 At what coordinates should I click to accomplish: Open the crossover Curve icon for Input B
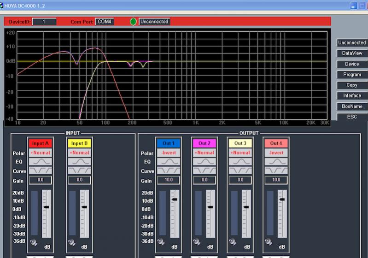tap(79, 170)
